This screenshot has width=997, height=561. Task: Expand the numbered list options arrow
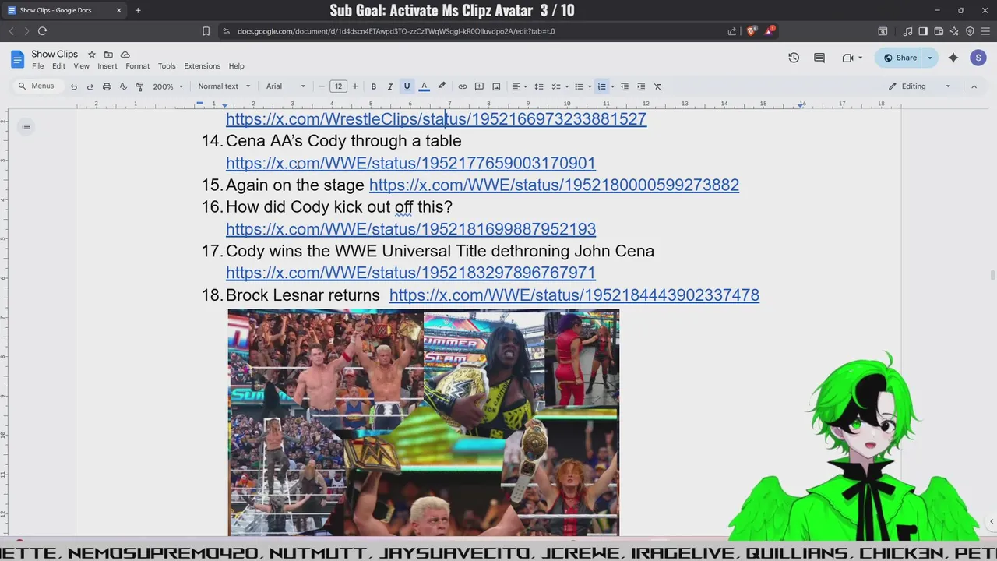pyautogui.click(x=612, y=86)
